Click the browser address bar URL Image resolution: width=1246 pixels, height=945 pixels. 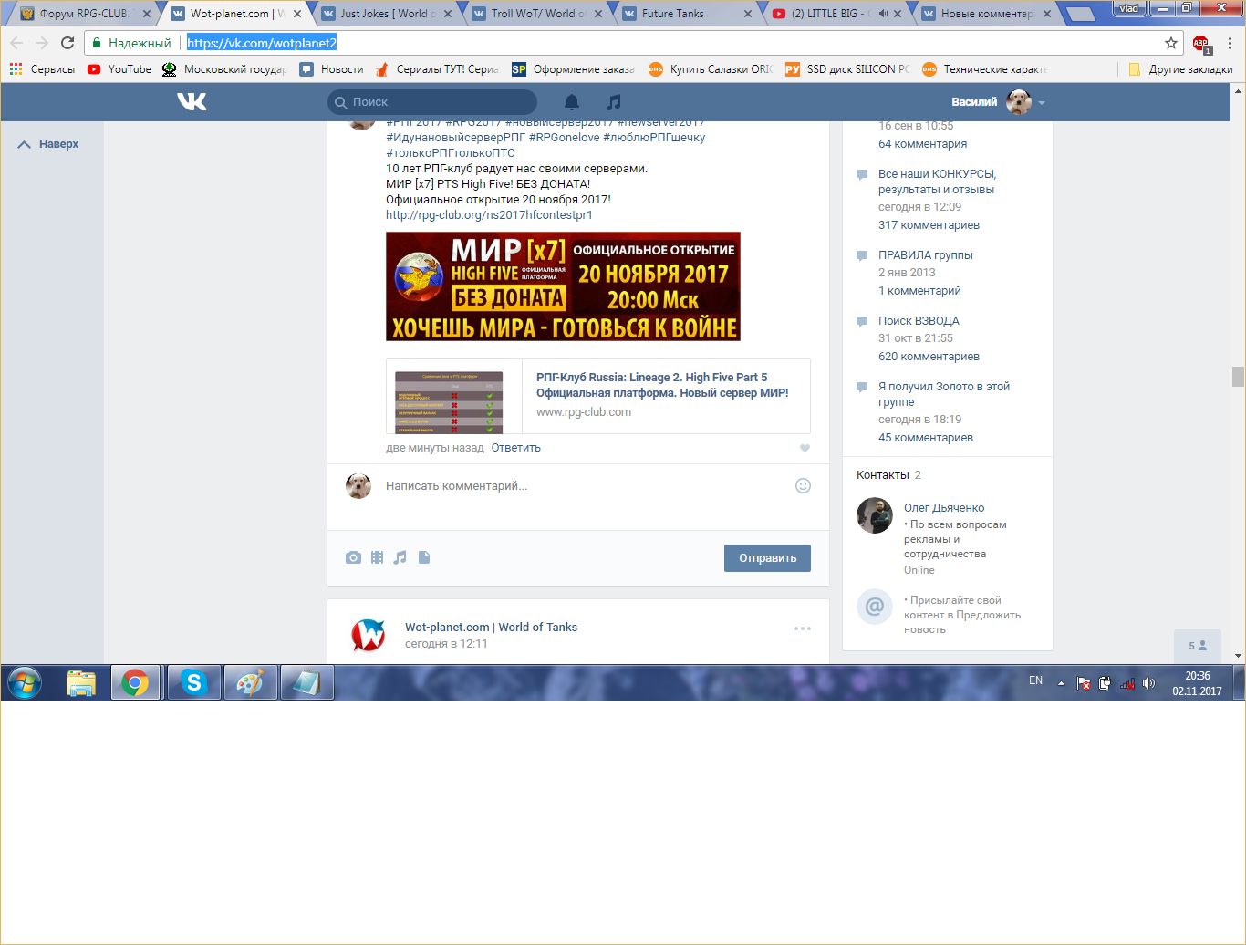(x=262, y=43)
